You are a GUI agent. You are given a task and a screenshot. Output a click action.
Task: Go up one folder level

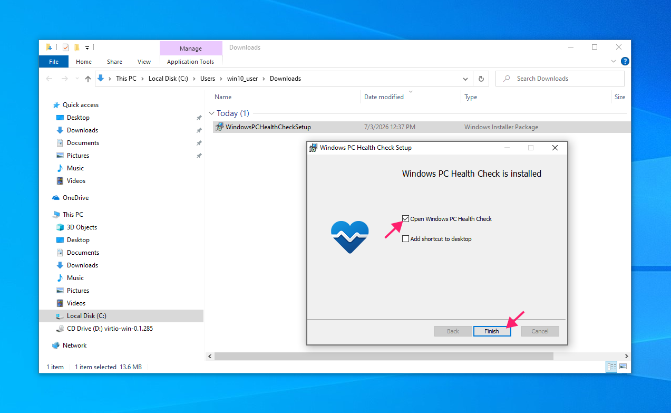88,79
